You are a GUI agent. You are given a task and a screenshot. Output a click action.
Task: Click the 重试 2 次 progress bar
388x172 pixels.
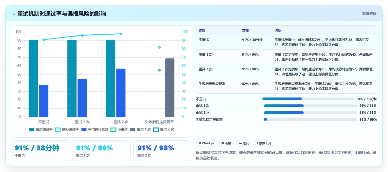coord(310,113)
